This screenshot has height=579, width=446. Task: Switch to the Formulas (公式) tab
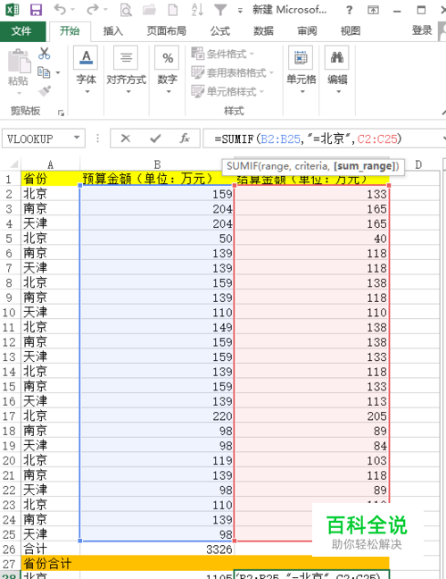tap(220, 31)
